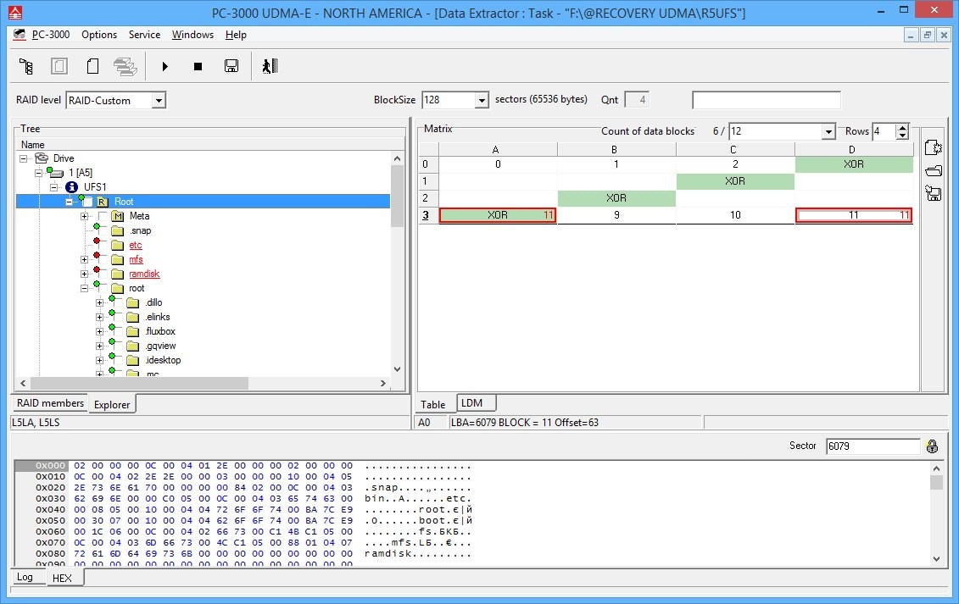Switch to the Explorer tab
This screenshot has width=959, height=604.
tap(112, 405)
